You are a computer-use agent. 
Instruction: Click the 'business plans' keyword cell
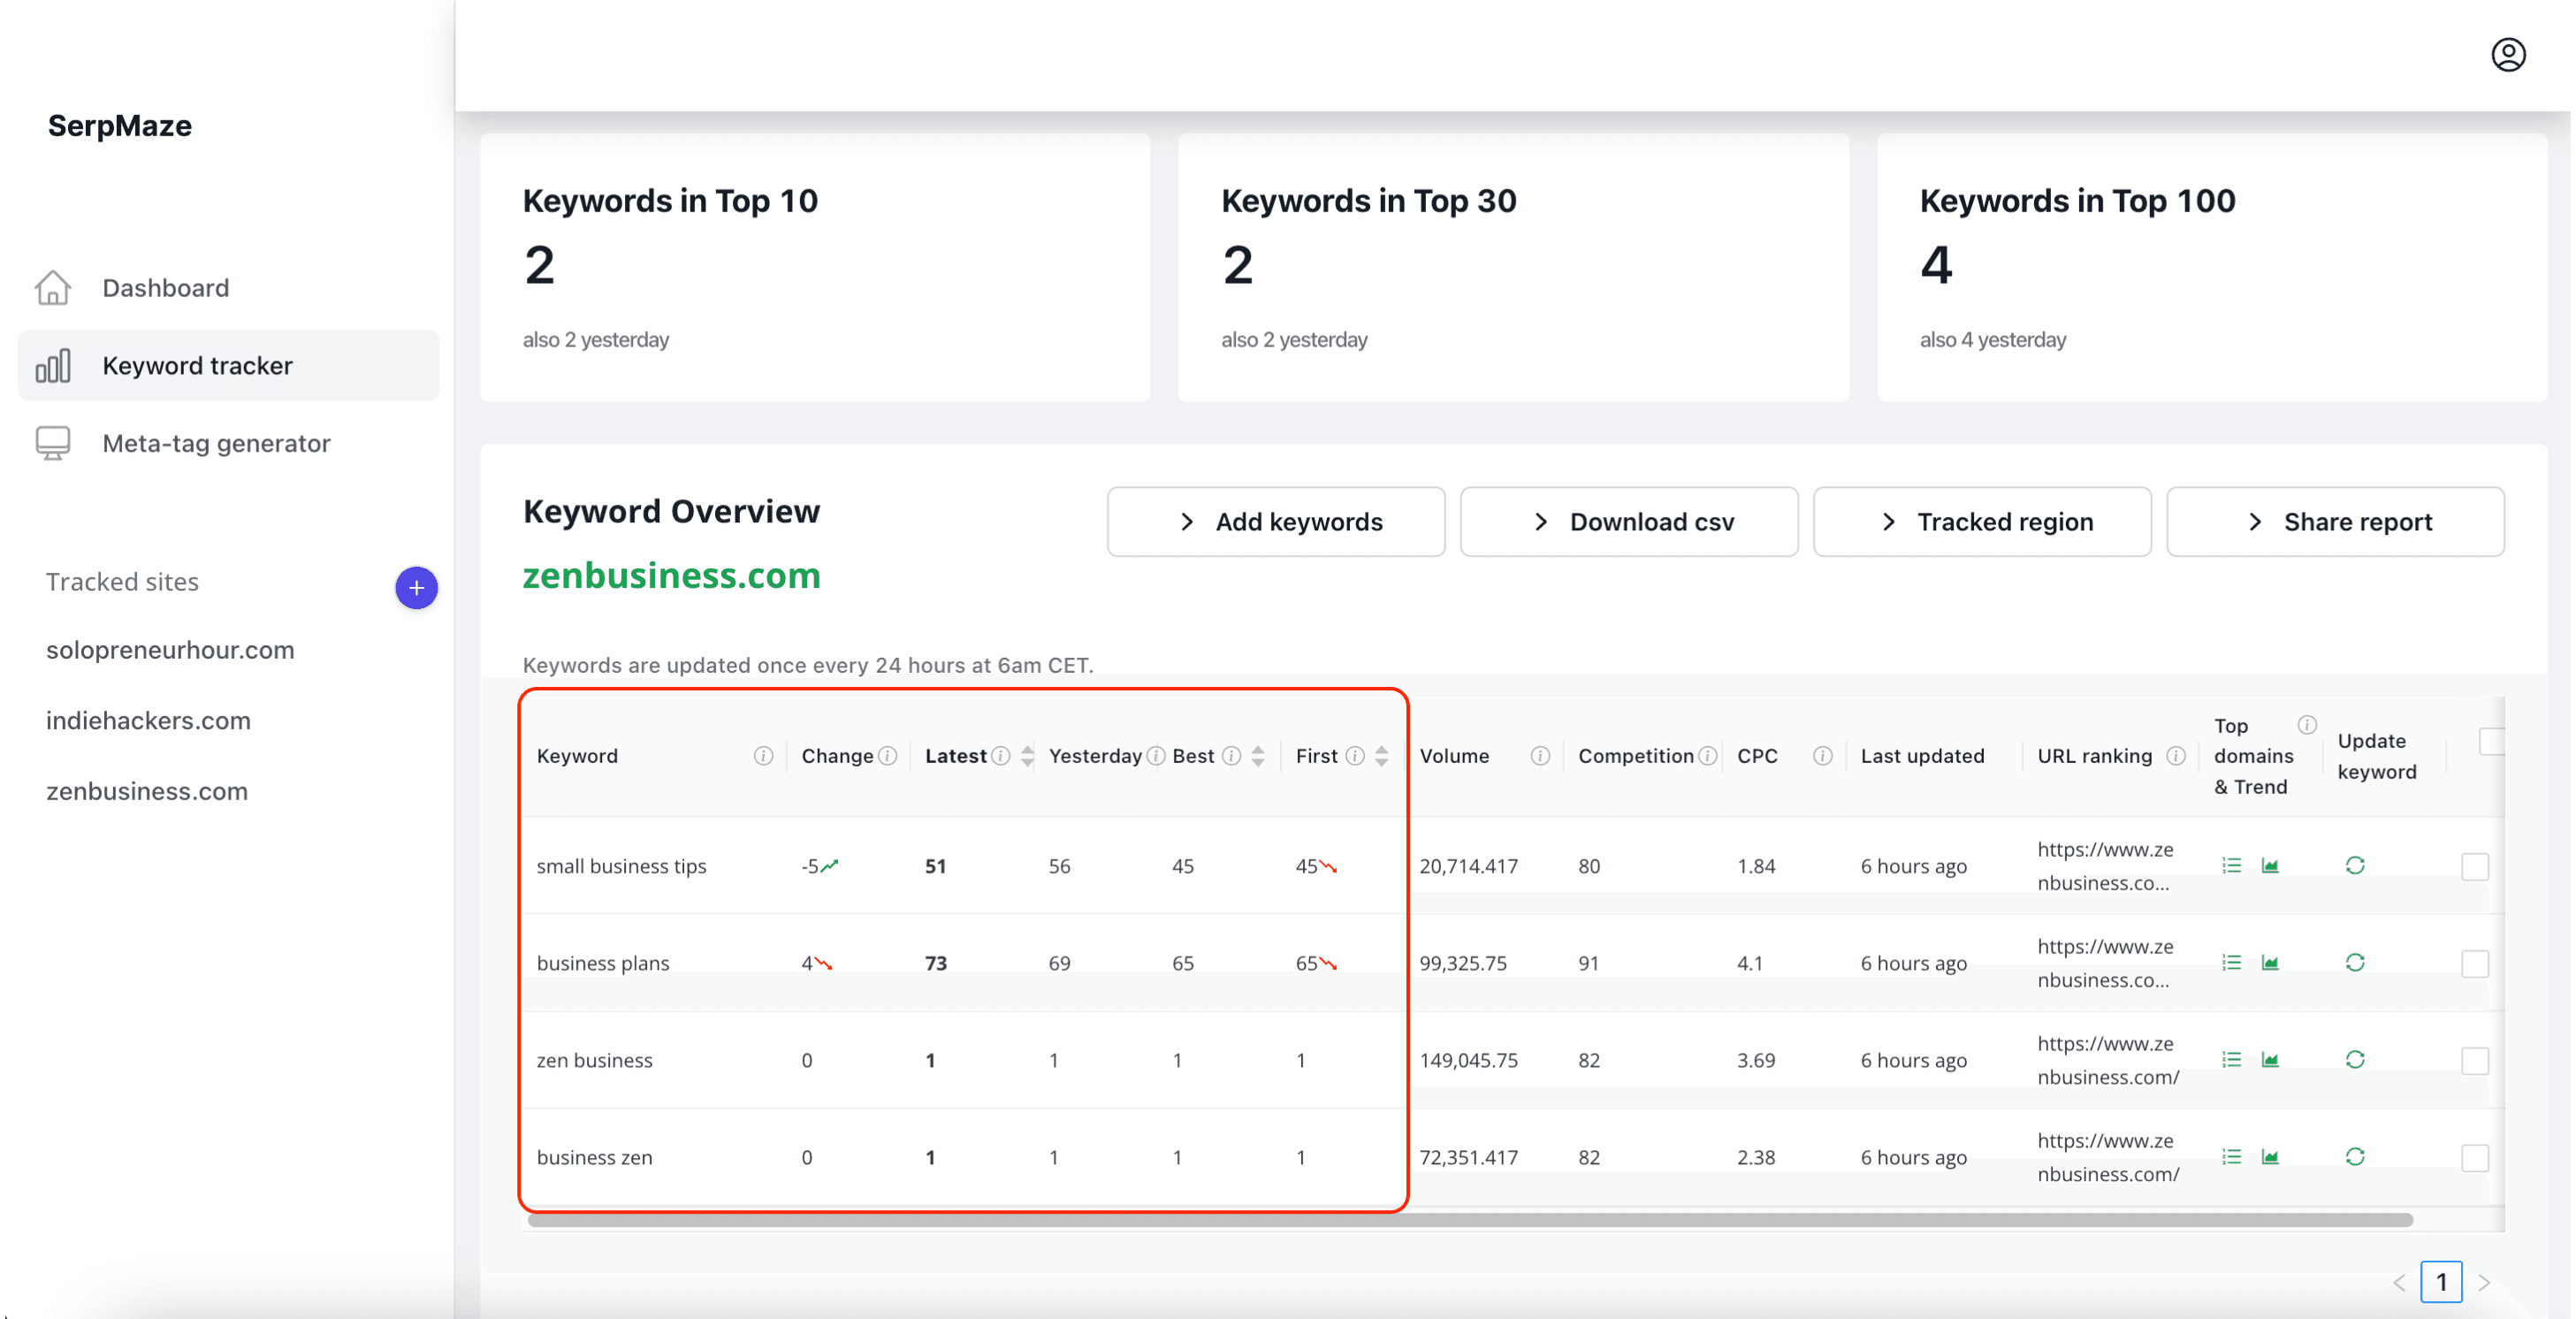click(603, 963)
